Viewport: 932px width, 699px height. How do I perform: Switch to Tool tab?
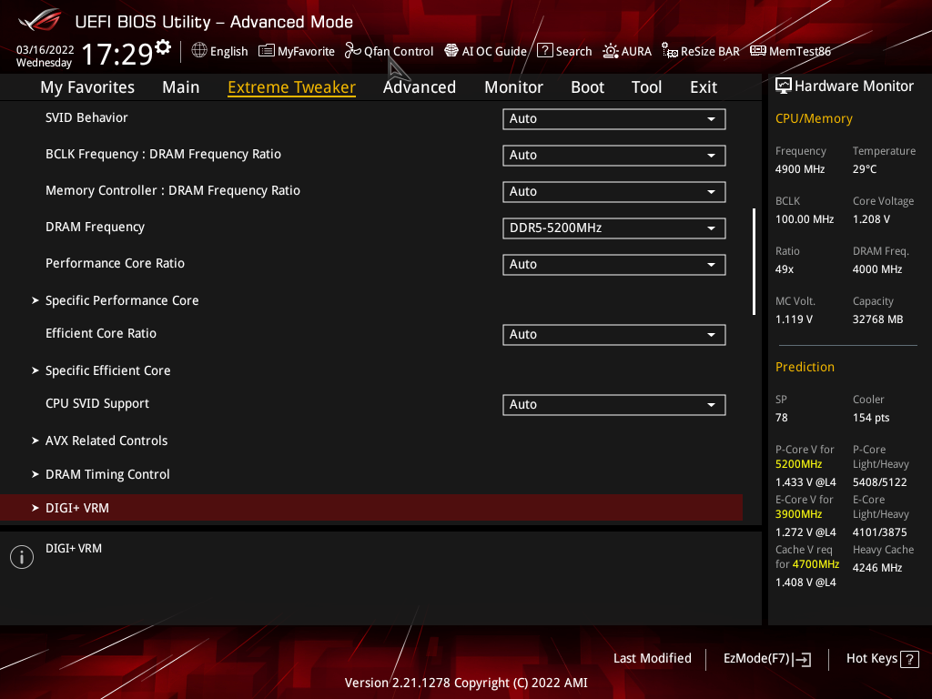coord(647,87)
